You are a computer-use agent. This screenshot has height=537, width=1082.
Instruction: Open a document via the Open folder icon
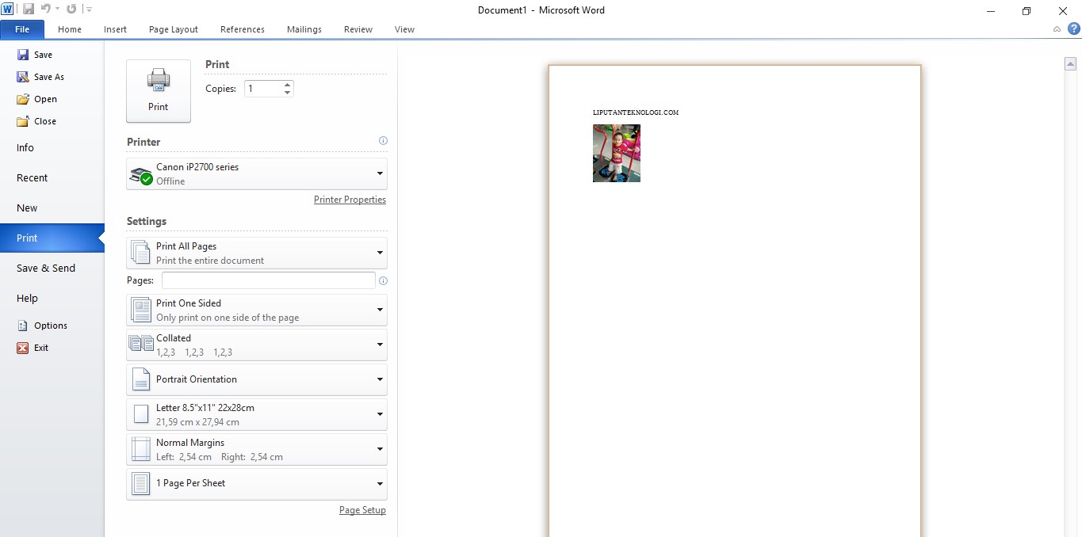coord(22,99)
